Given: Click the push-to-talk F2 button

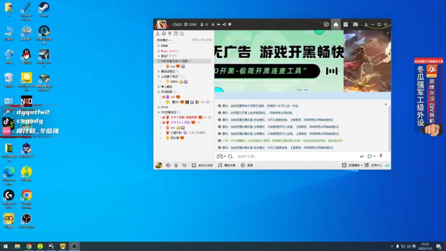Looking at the screenshot, I should 202,165.
